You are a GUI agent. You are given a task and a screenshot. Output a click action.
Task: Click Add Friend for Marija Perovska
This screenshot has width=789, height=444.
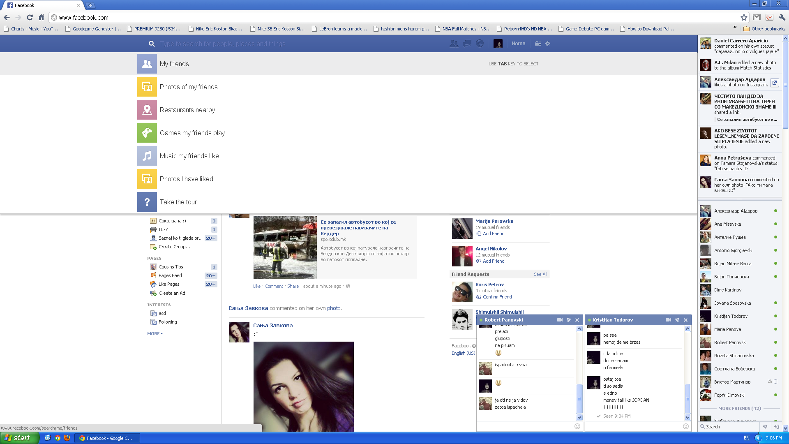[493, 234]
